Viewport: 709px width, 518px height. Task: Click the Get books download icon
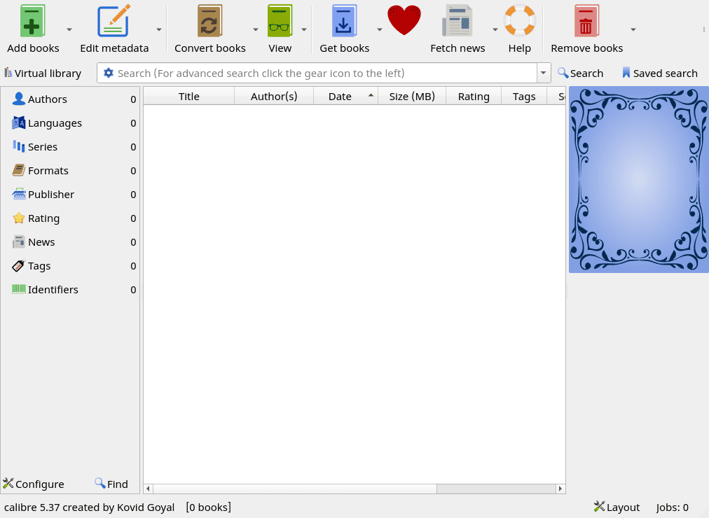coord(344,21)
